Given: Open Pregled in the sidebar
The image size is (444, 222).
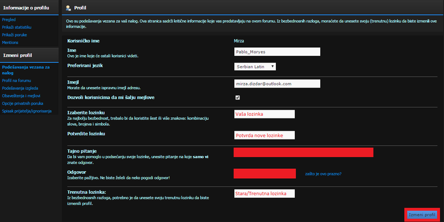Looking at the screenshot, I should point(9,19).
